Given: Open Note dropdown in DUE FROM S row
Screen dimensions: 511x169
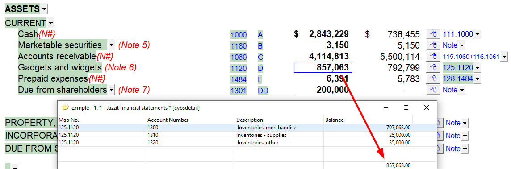Looking at the screenshot, I should tap(465, 149).
